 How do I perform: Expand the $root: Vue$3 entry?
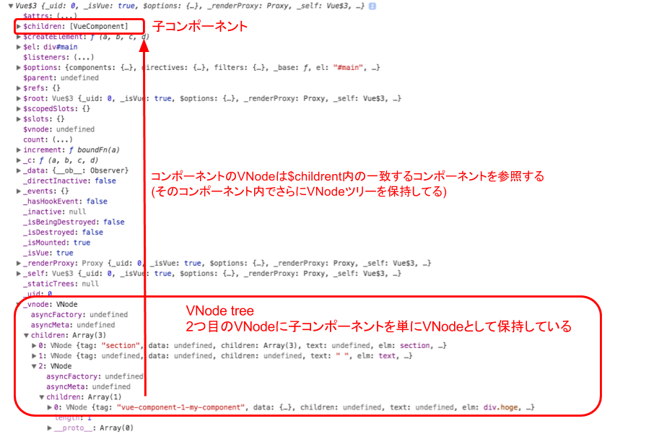(x=19, y=98)
